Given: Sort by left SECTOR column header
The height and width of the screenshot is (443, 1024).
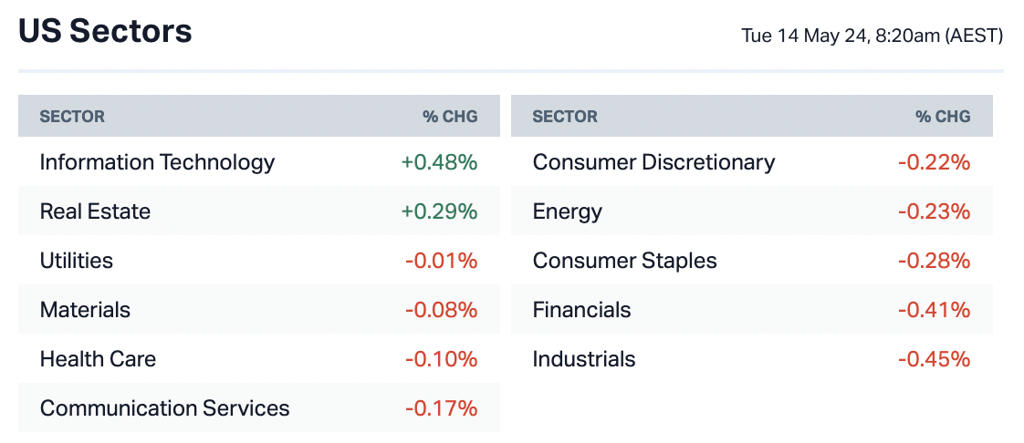Looking at the screenshot, I should click(x=72, y=117).
